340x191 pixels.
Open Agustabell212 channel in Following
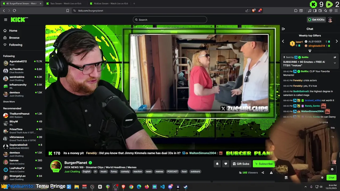point(23,63)
